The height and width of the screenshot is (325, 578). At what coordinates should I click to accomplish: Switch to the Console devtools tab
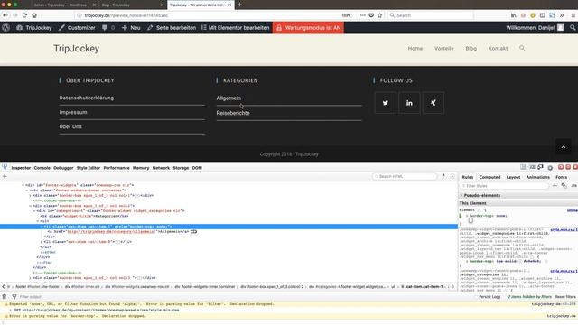(42, 168)
